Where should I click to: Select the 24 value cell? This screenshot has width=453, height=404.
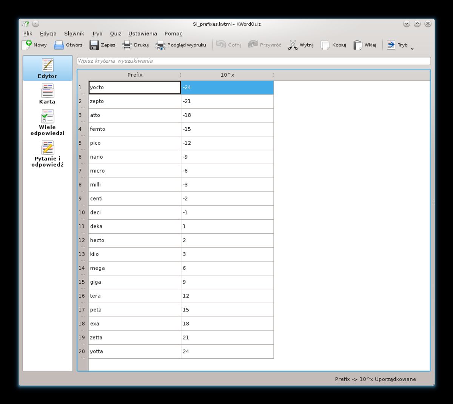click(x=227, y=352)
